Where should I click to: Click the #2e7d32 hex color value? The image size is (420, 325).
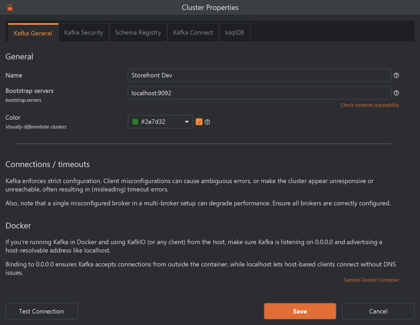[x=153, y=122]
